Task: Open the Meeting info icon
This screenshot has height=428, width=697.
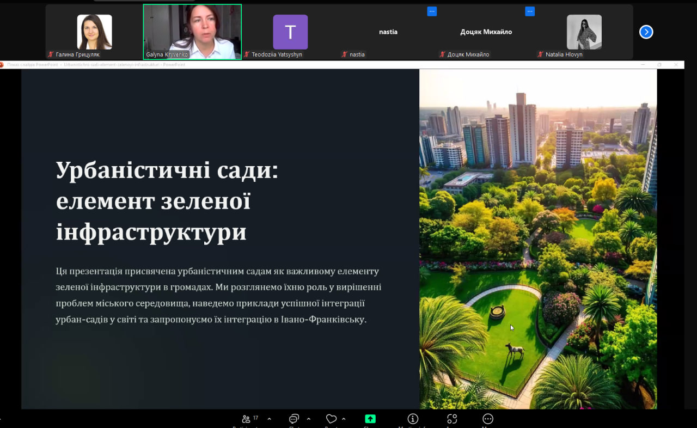Action: point(413,419)
